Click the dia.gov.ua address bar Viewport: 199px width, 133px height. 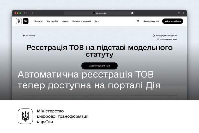[99, 13]
